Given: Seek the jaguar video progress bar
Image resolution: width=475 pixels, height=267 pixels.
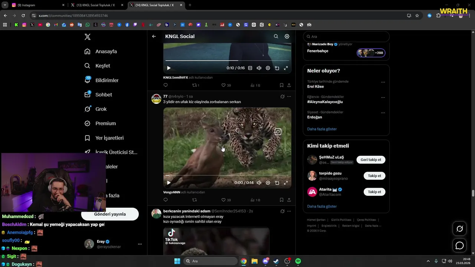Looking at the screenshot, I should click(227, 175).
